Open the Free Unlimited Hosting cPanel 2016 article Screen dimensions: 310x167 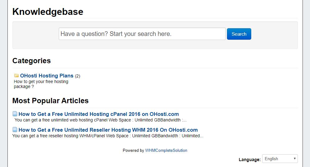[99, 114]
